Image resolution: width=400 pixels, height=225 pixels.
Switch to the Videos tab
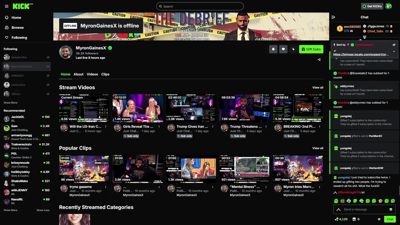(92, 74)
